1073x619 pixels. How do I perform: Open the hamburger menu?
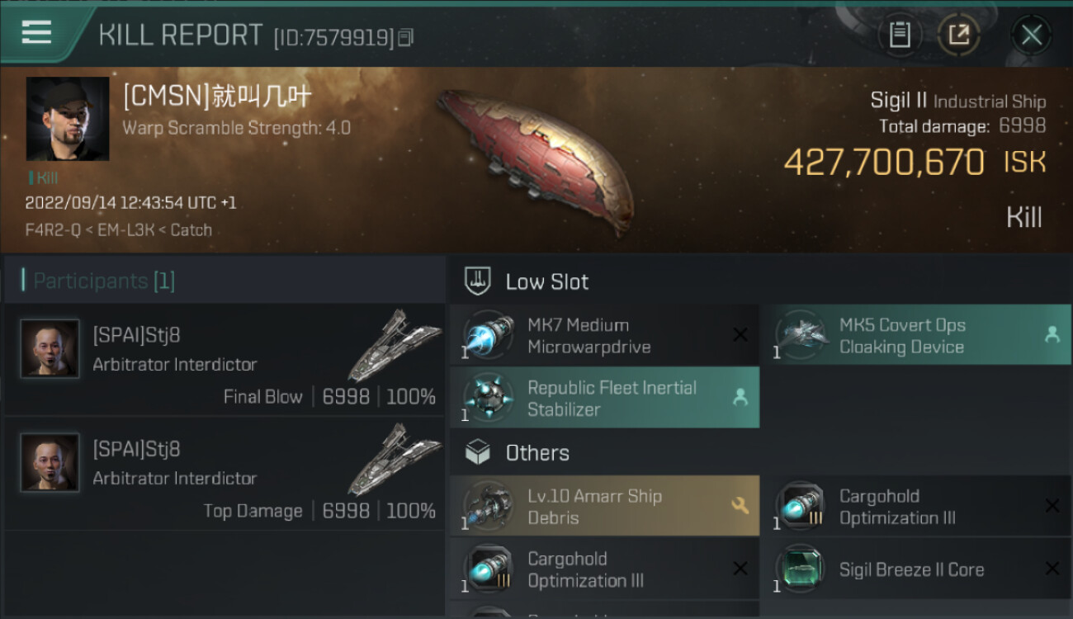tap(37, 33)
